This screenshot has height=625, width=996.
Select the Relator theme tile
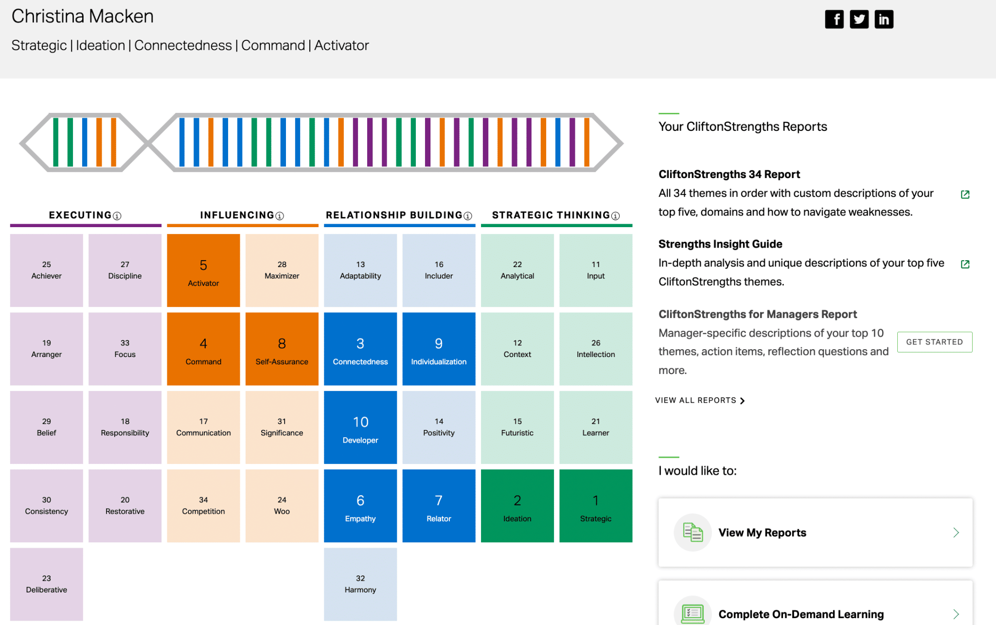pyautogui.click(x=439, y=506)
